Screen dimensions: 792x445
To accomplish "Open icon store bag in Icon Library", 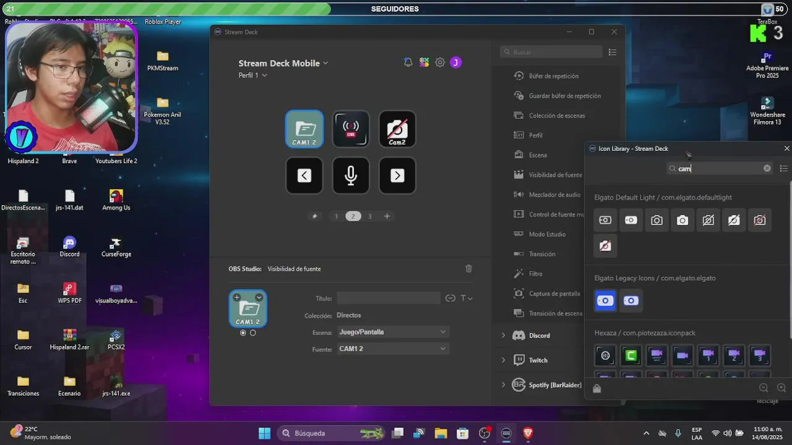I will 596,388.
